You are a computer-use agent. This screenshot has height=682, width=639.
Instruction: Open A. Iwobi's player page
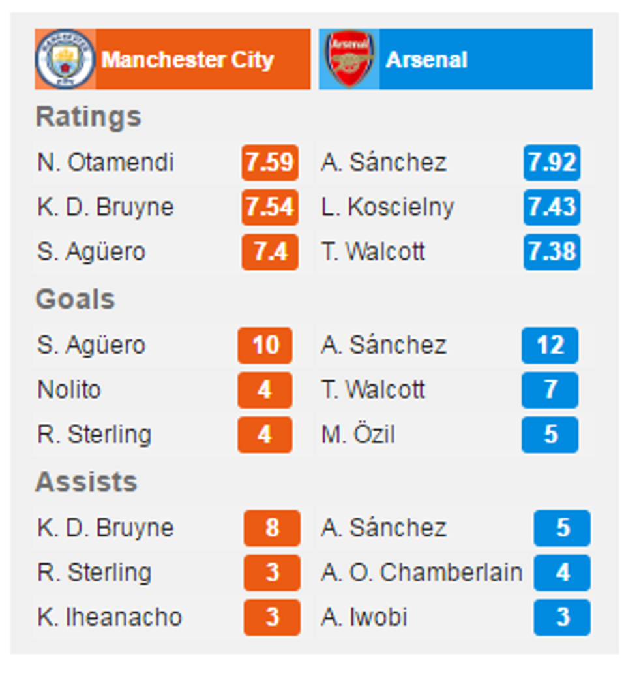coord(364,617)
